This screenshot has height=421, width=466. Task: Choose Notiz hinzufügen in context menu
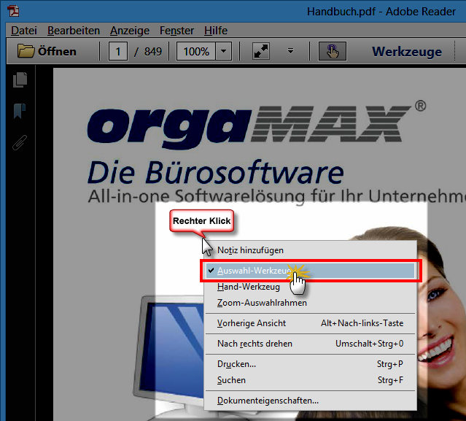(310, 250)
